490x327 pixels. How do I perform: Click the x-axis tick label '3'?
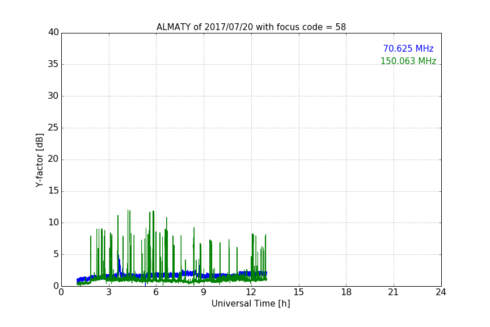(109, 292)
